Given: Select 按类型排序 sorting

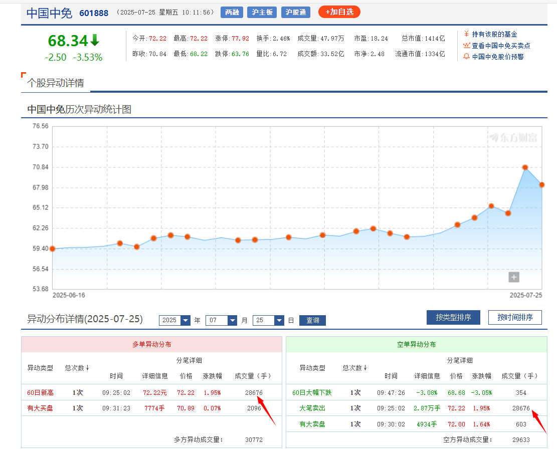Looking at the screenshot, I should click(453, 317).
